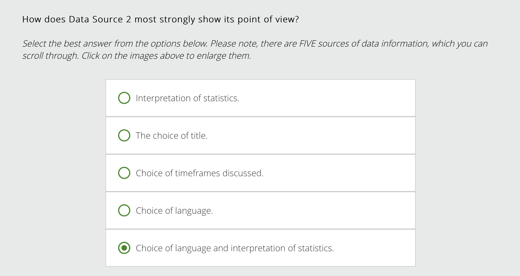Select the 'Interpretation of statistics' radio button
The width and height of the screenshot is (520, 276).
pos(124,98)
